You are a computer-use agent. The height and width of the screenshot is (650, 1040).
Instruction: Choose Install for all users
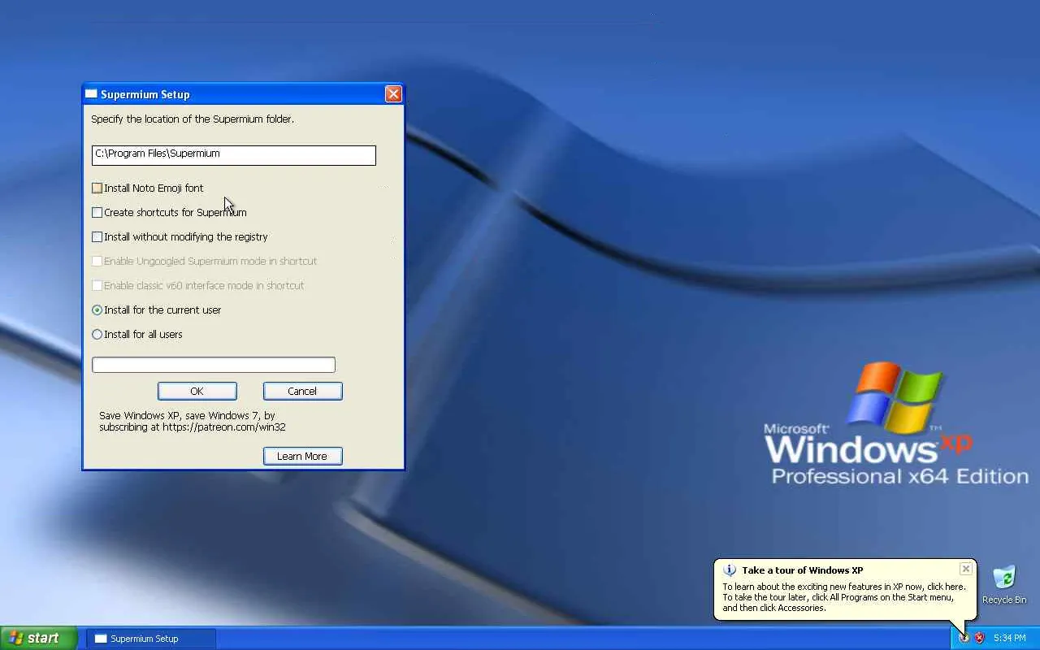click(x=97, y=335)
